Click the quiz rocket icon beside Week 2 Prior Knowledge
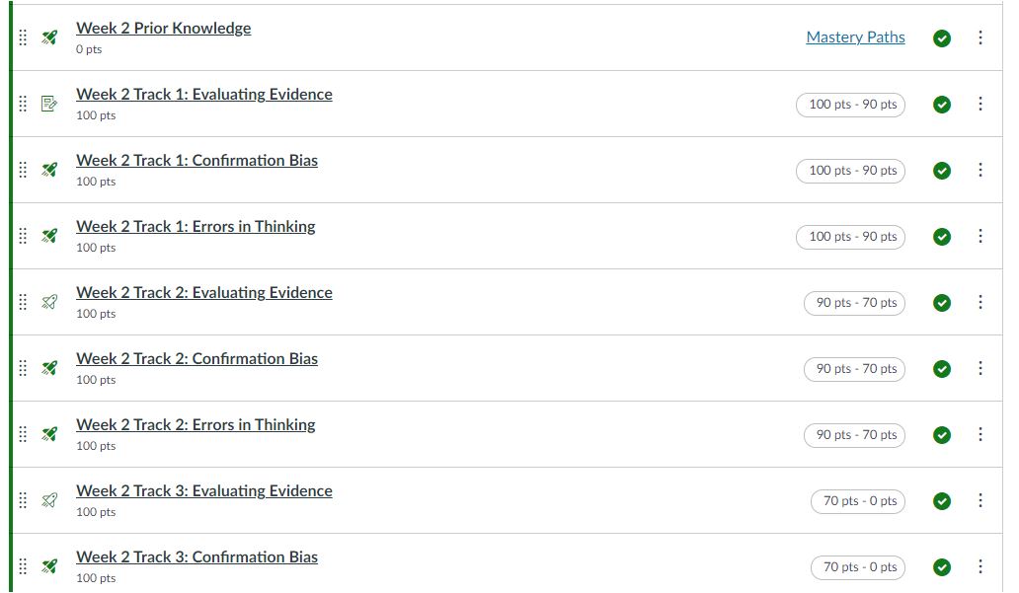The height and width of the screenshot is (593, 1019). tap(48, 37)
